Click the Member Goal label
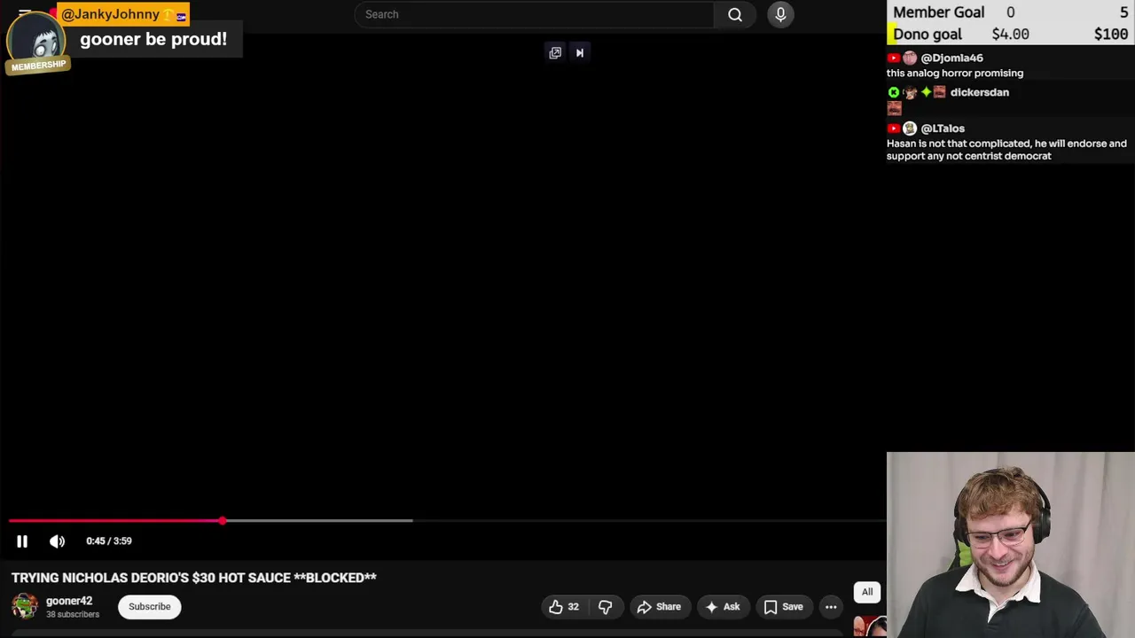Screen dimensions: 1135x638 [939, 12]
